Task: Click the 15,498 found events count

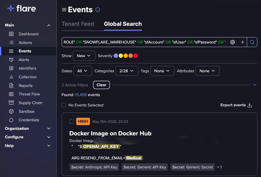Action: [x=81, y=95]
